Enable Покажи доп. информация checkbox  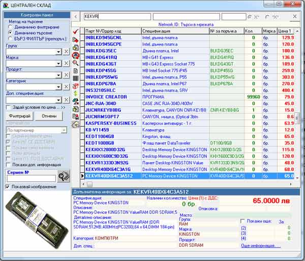click(8, 164)
